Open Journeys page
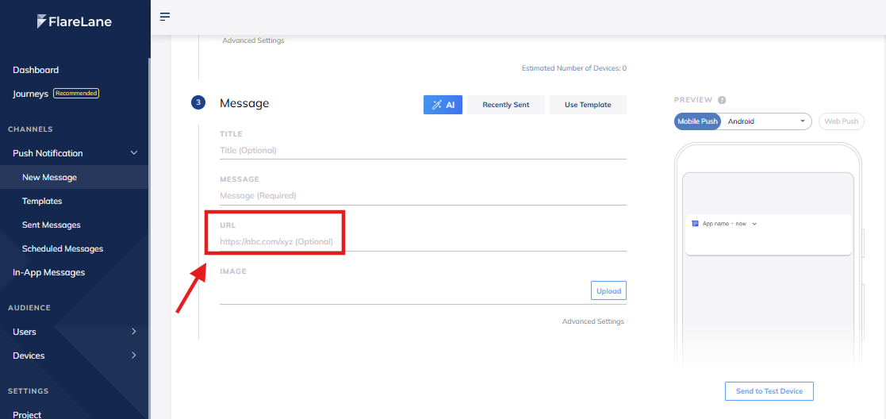This screenshot has height=419, width=886. (x=30, y=94)
